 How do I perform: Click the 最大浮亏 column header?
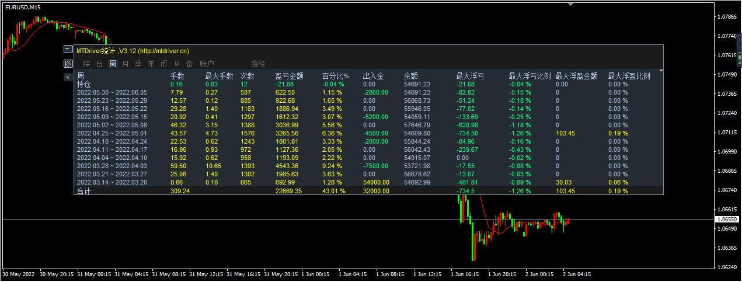click(x=470, y=76)
